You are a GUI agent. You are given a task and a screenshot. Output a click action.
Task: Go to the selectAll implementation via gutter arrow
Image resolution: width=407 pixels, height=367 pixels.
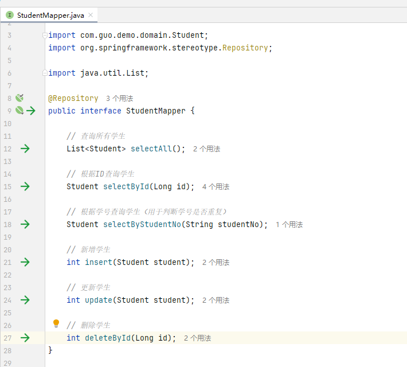pyautogui.click(x=25, y=149)
